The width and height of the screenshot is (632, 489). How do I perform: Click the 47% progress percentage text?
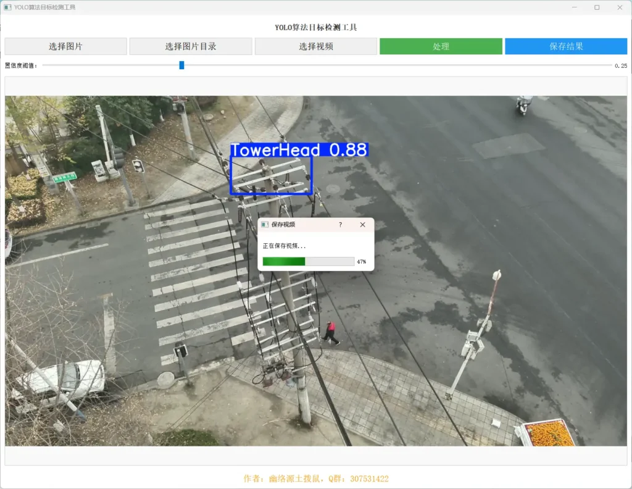pos(361,262)
